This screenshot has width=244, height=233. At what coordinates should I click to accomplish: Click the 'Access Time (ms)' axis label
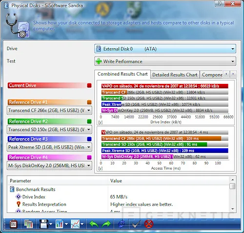click(166, 168)
